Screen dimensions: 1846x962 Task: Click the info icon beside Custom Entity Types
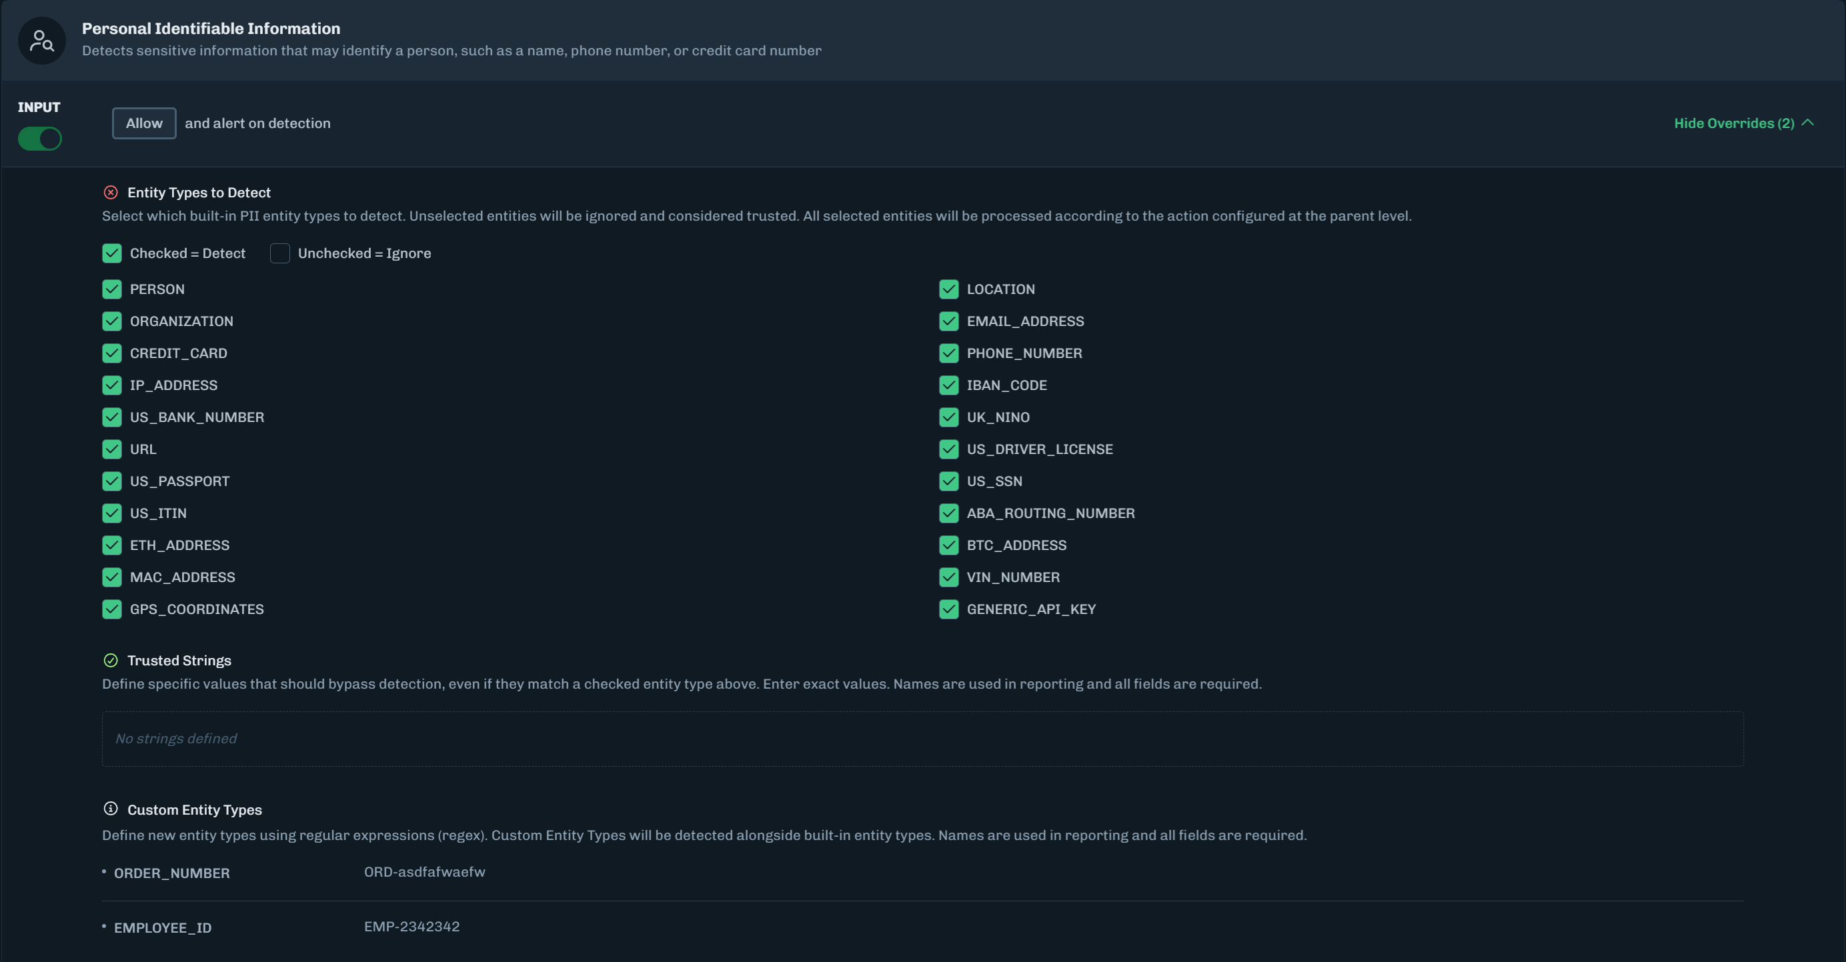click(110, 809)
